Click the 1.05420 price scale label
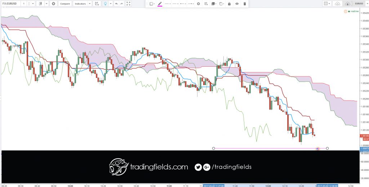 point(365,13)
